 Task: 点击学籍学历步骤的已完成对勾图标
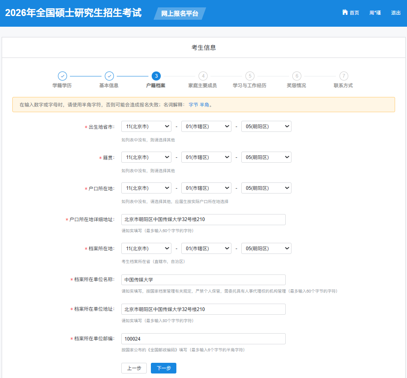pos(62,76)
